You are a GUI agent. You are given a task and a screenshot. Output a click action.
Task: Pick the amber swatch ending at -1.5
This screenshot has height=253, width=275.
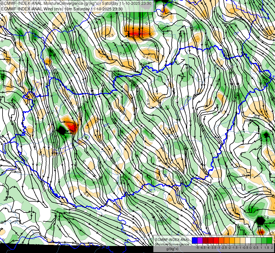[232, 240]
